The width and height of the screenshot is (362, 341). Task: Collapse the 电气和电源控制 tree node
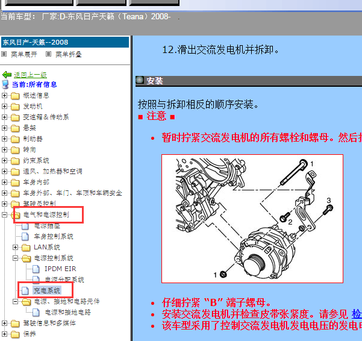click(x=4, y=214)
